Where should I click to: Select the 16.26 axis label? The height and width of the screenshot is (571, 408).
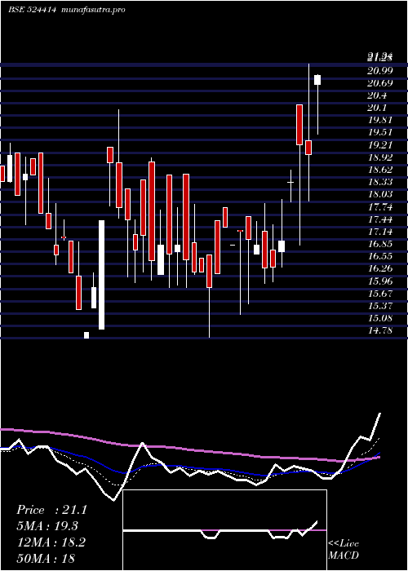tap(380, 268)
